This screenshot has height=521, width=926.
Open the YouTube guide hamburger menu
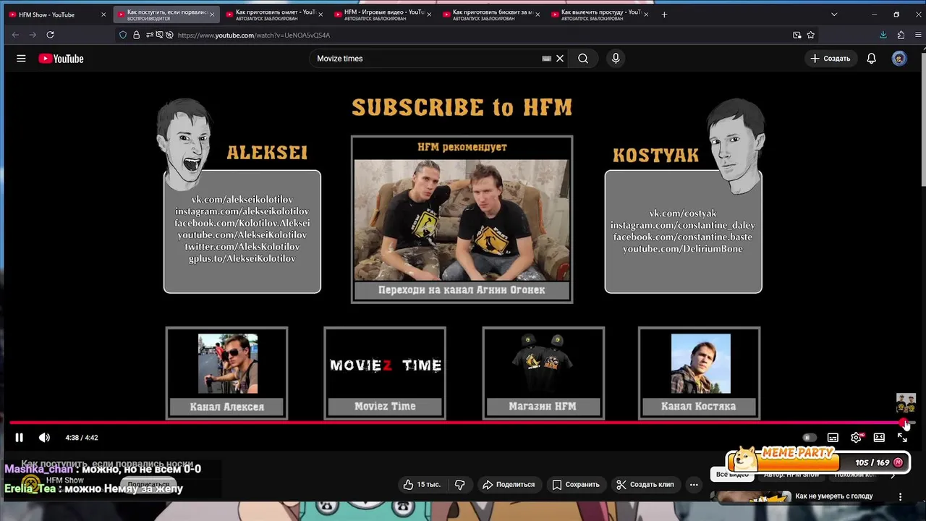tap(21, 59)
